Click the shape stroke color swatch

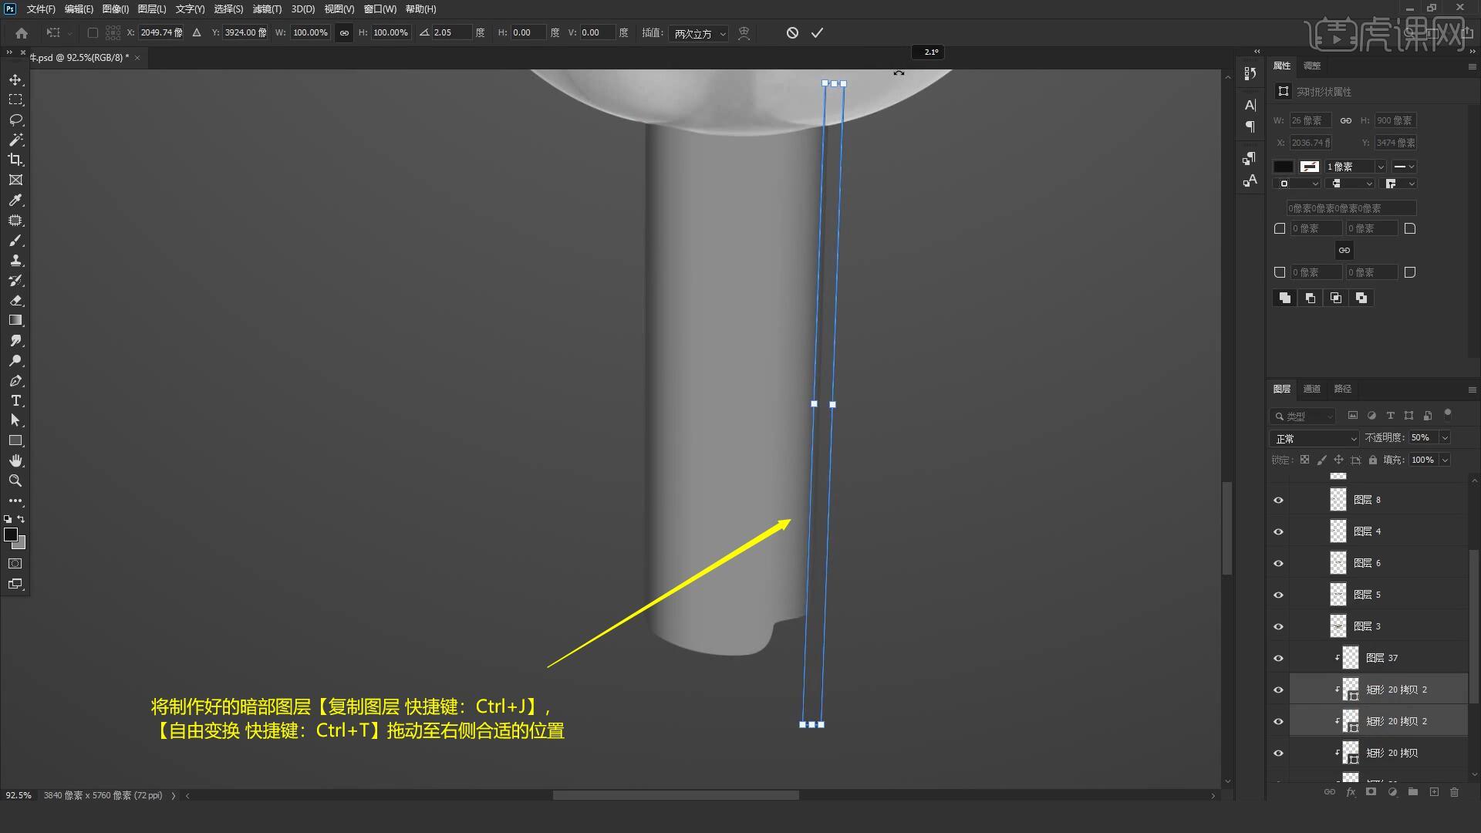coord(1310,167)
